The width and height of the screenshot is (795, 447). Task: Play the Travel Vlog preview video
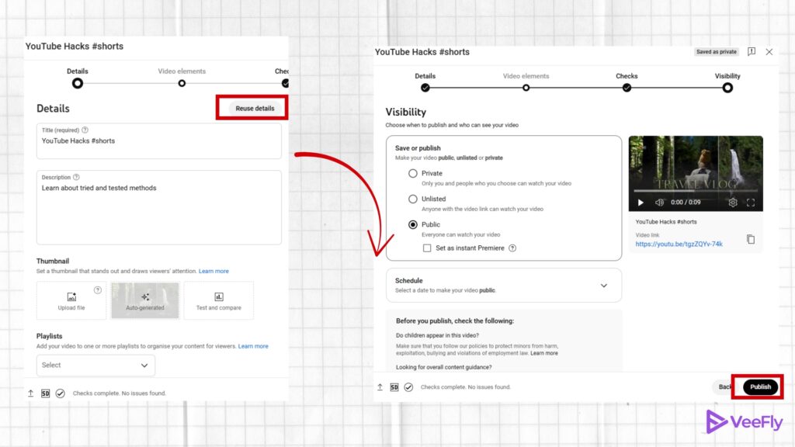click(x=639, y=203)
